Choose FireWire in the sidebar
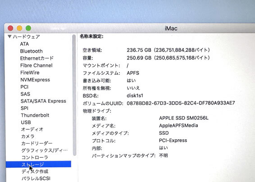This screenshot has width=255, height=182. tap(30, 73)
